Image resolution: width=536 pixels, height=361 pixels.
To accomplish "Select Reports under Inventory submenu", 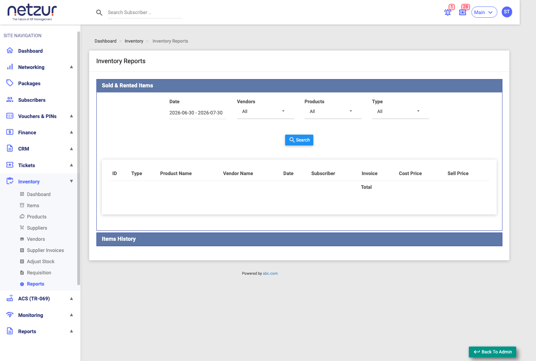I will click(x=35, y=284).
